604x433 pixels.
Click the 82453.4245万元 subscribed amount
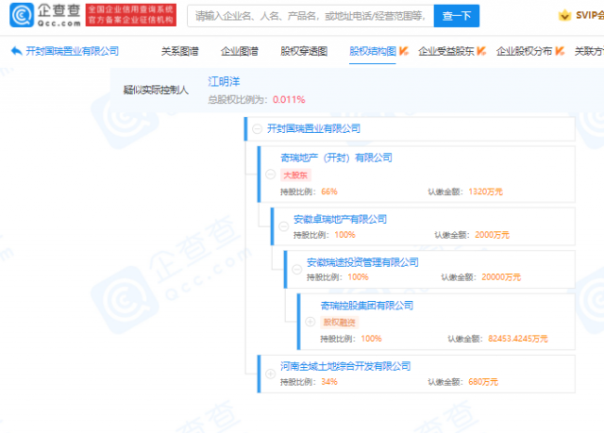pos(518,339)
